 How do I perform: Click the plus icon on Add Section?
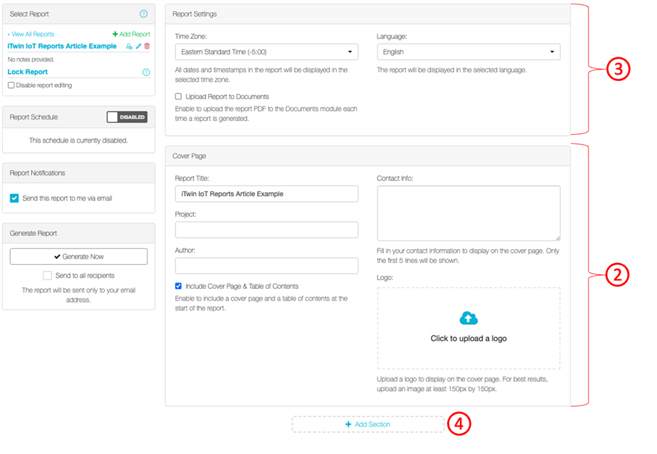(348, 424)
